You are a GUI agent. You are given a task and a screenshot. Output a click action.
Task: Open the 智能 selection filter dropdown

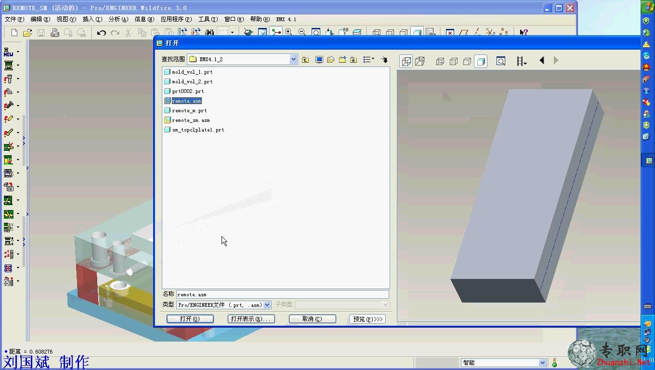pos(543,363)
